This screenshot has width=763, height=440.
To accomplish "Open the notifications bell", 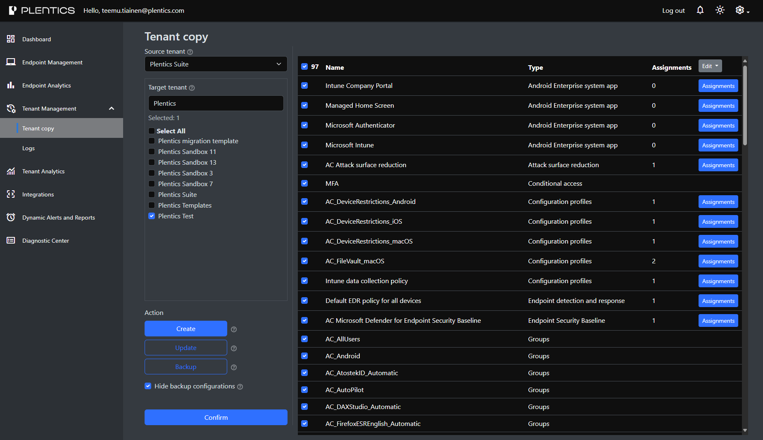I will click(700, 10).
